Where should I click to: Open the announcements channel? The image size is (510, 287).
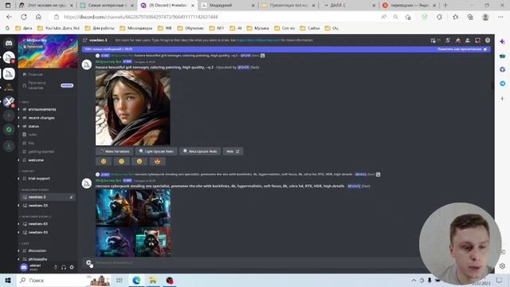pyautogui.click(x=42, y=109)
